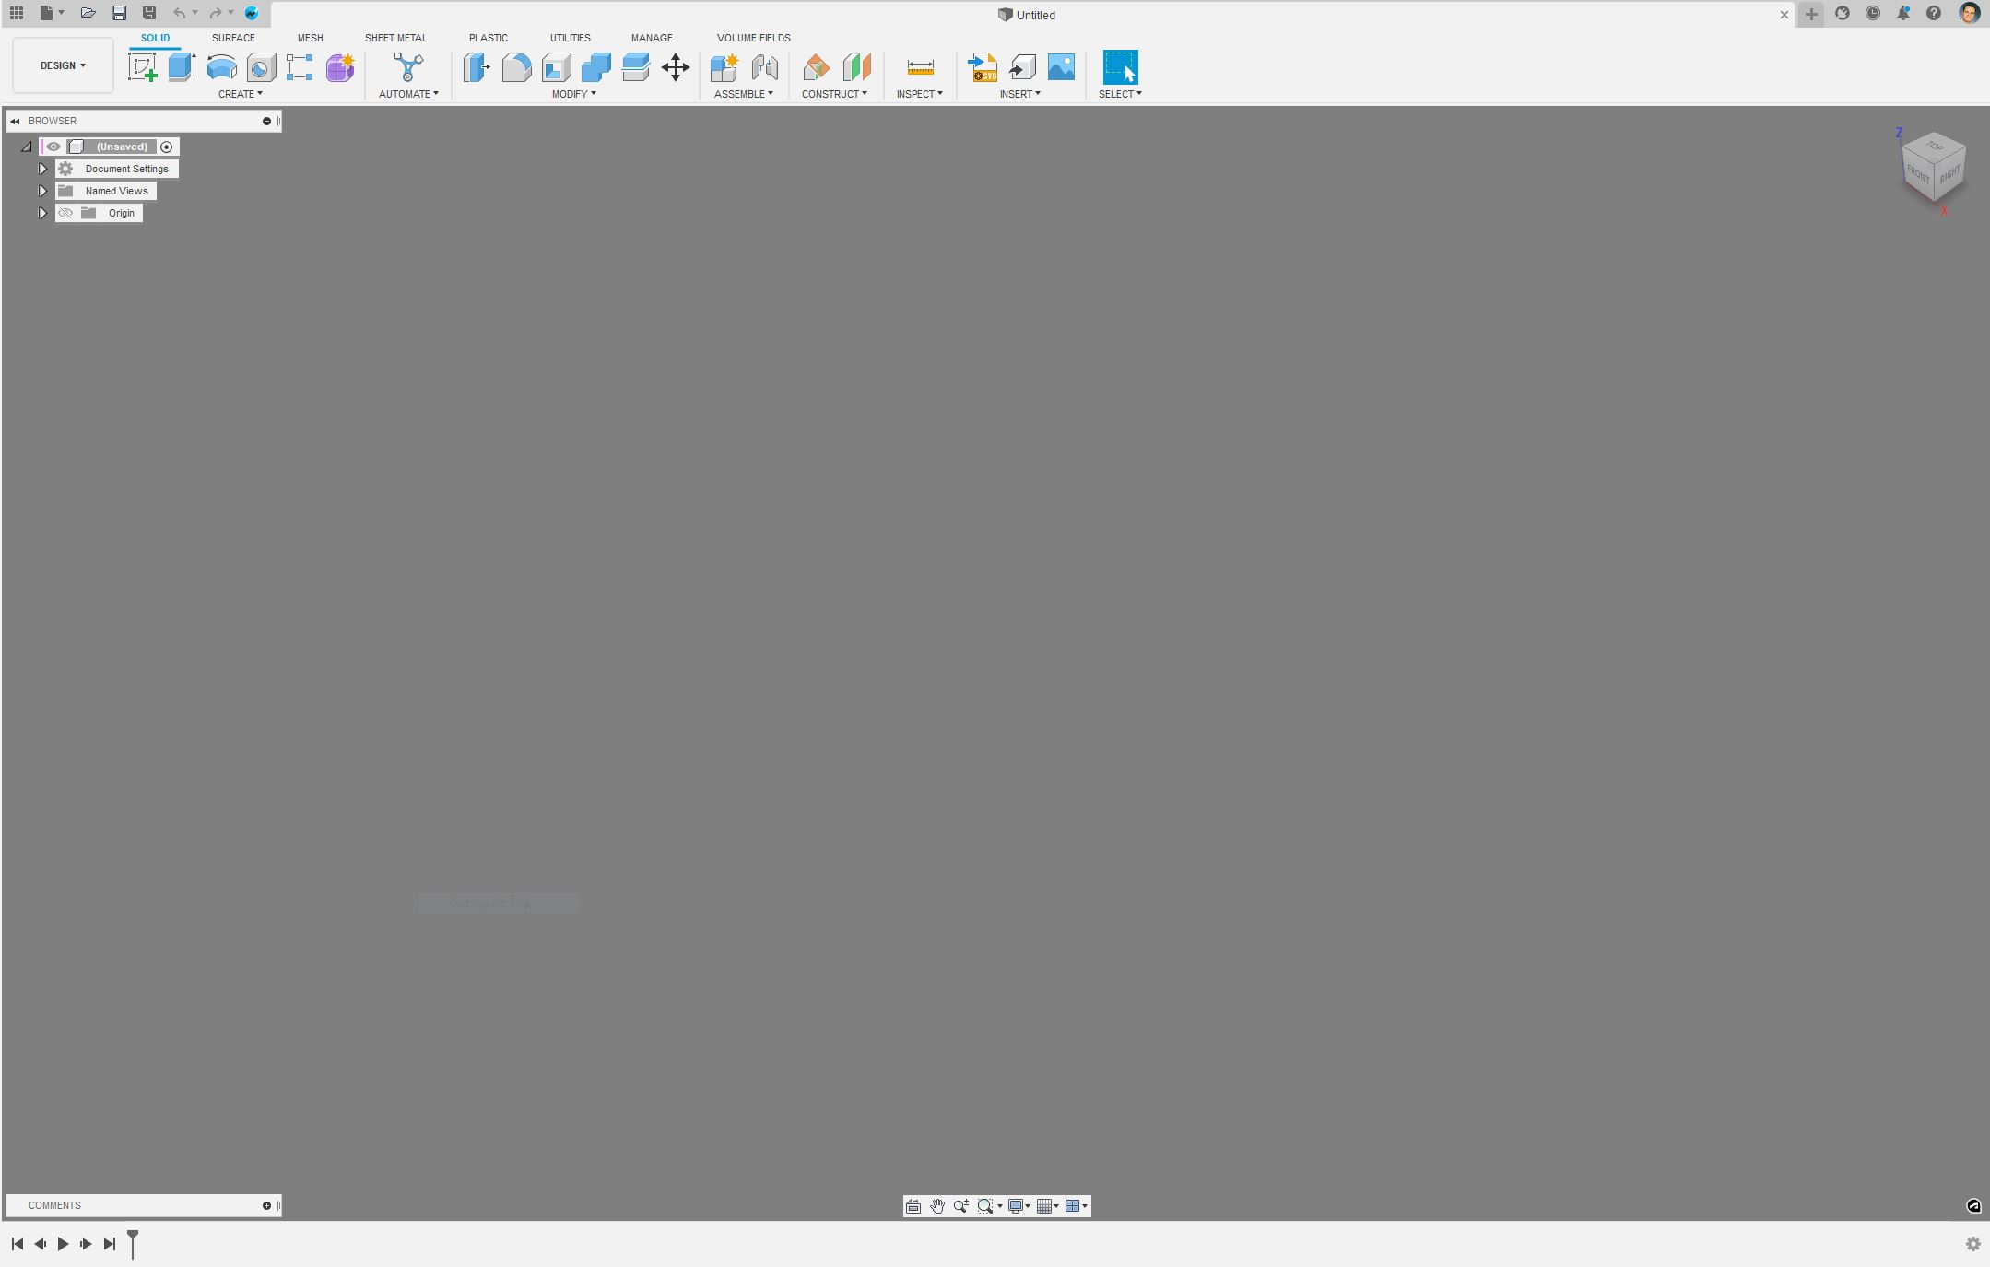Select the Move/Copy arrows tool
1990x1267 pixels.
pos(675,67)
